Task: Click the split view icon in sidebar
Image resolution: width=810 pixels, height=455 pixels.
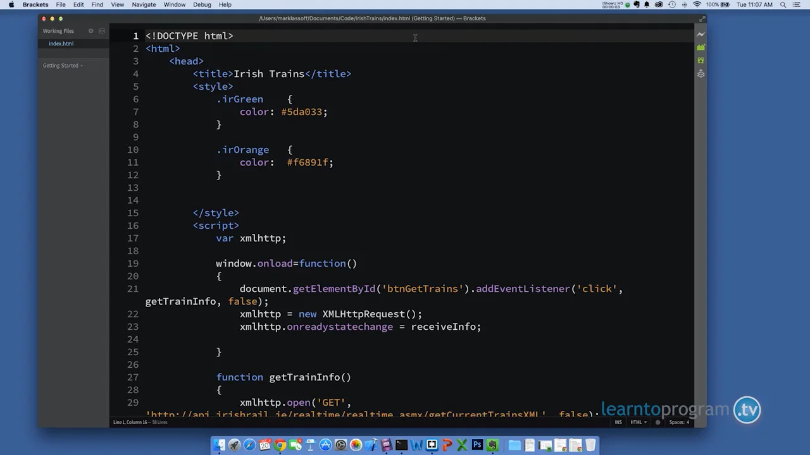Action: click(x=101, y=31)
